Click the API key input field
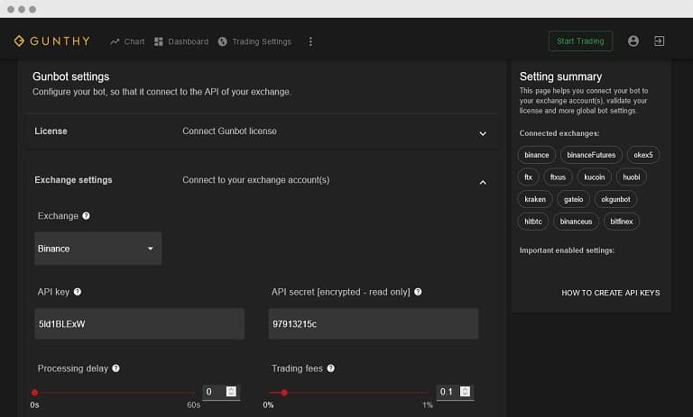693x417 pixels. point(140,324)
